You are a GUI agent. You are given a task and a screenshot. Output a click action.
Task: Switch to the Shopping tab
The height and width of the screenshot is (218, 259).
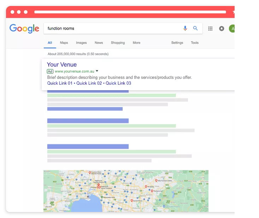(118, 43)
